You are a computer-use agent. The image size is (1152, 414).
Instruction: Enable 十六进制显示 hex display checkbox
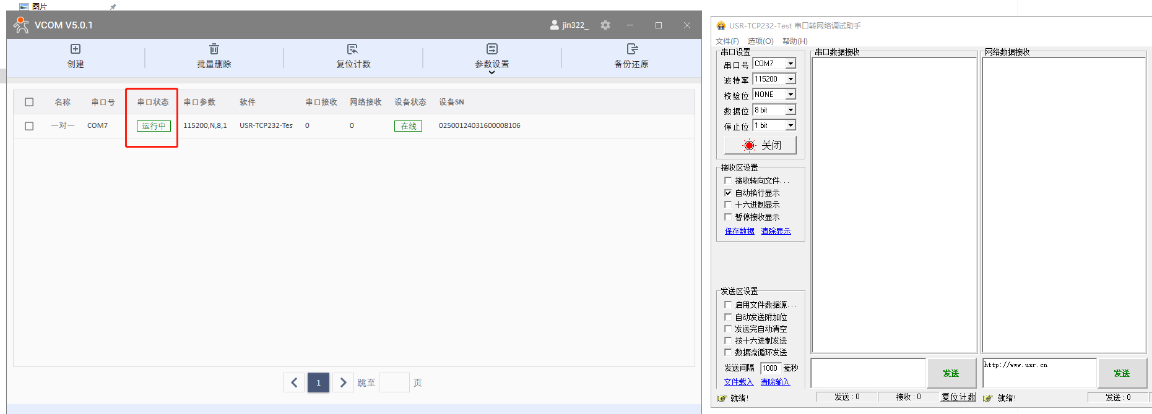(x=728, y=205)
